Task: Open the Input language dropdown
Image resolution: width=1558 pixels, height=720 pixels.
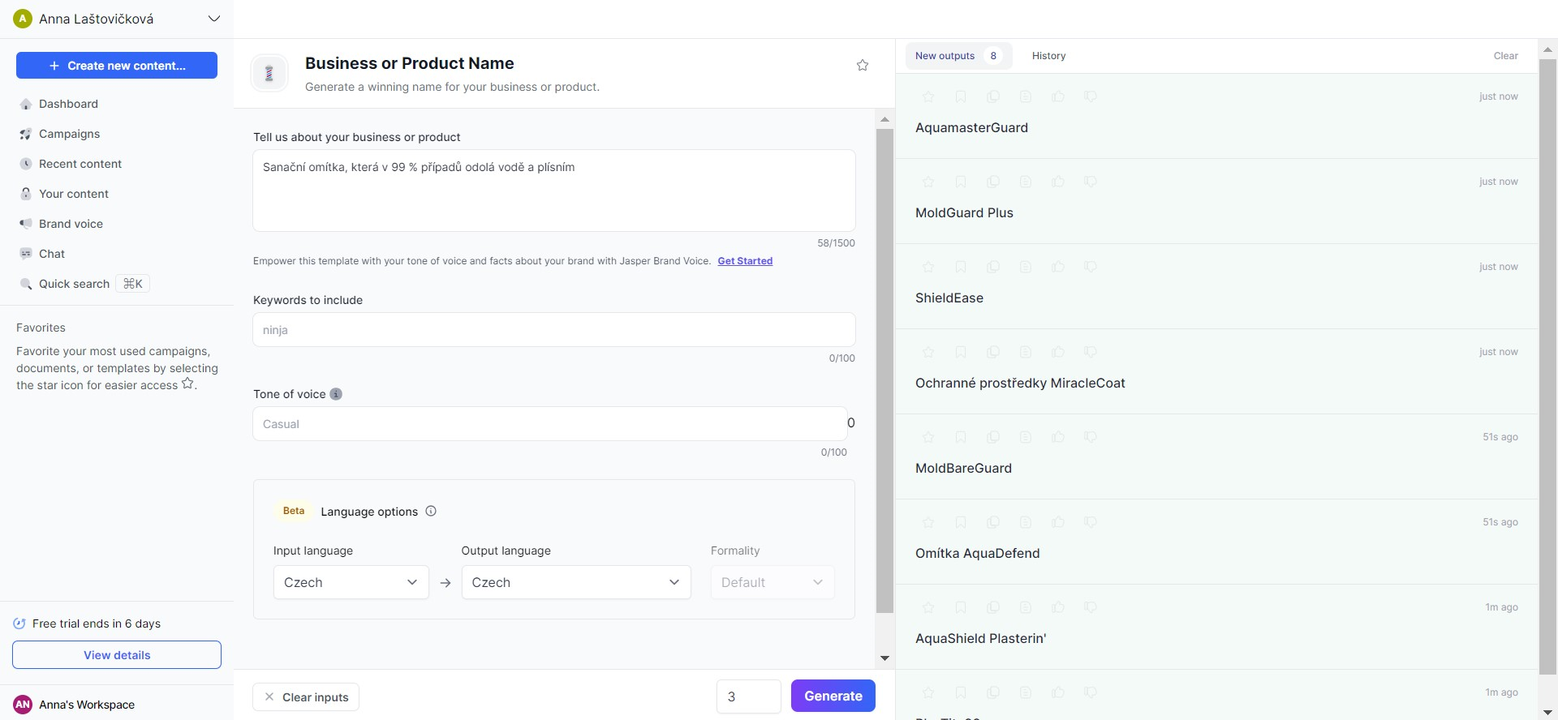Action: click(351, 582)
